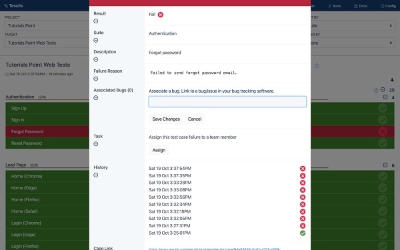Open history entry Sat 19 Oct 3:37:54PM
Viewport: 400px width, 250px height.
(x=170, y=169)
